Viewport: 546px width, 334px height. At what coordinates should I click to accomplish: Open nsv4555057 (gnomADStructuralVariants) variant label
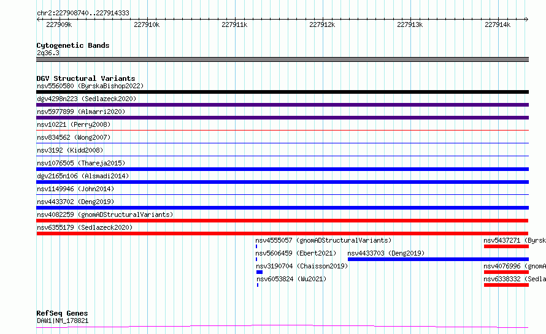[x=323, y=240]
